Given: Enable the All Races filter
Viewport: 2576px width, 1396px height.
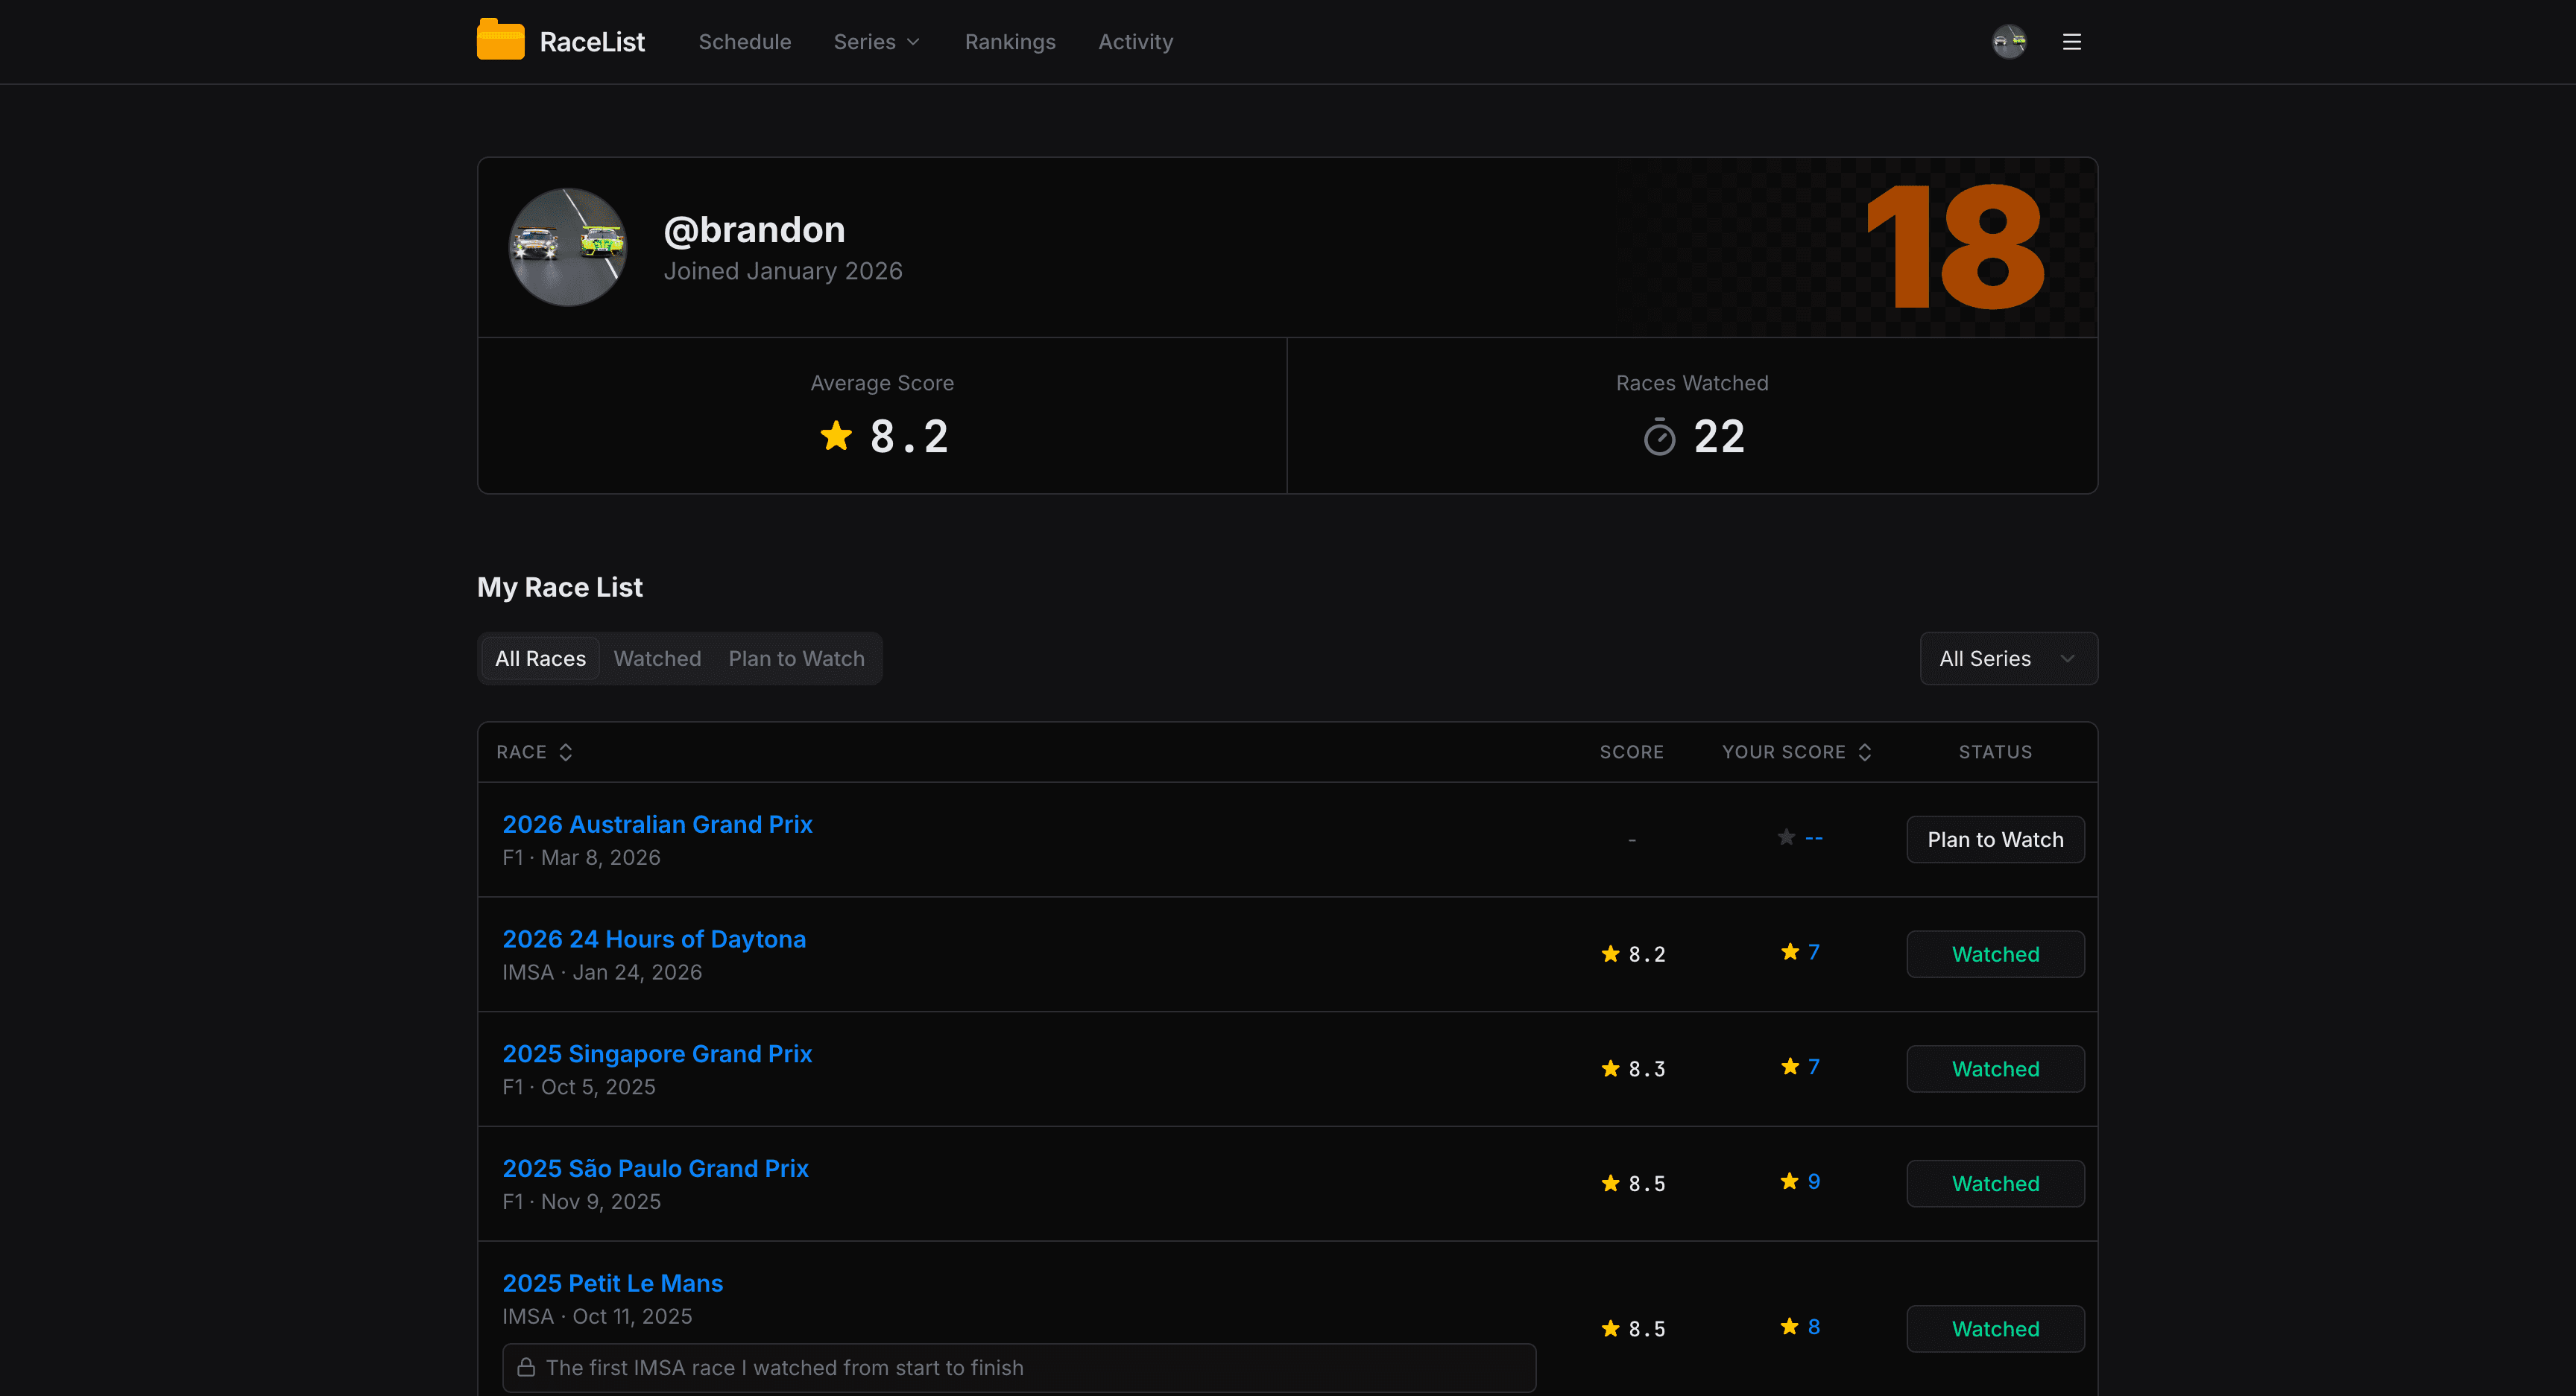Looking at the screenshot, I should pyautogui.click(x=540, y=658).
